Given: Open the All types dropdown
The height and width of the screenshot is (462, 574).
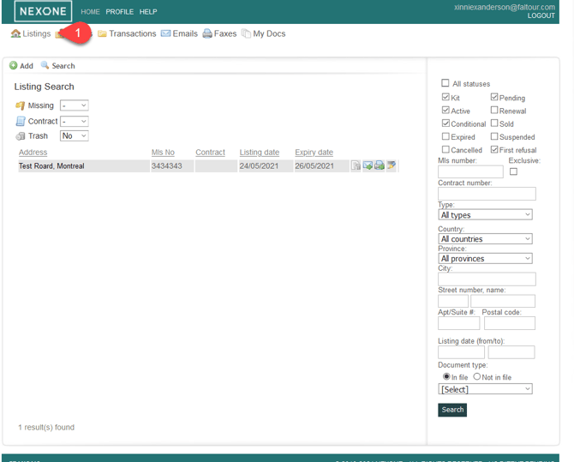Looking at the screenshot, I should 485,214.
